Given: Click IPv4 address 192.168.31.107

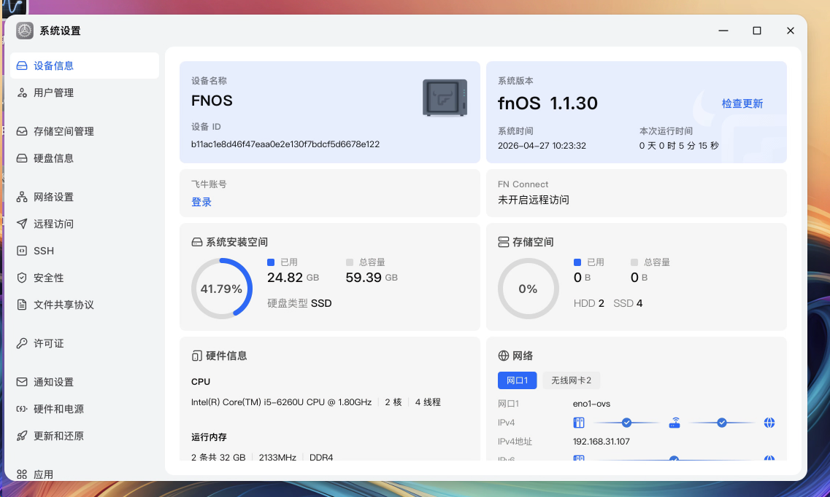Looking at the screenshot, I should pyautogui.click(x=602, y=442).
